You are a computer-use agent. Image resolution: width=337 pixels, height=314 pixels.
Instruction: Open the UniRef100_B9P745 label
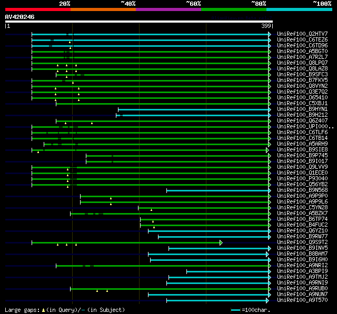(302, 156)
